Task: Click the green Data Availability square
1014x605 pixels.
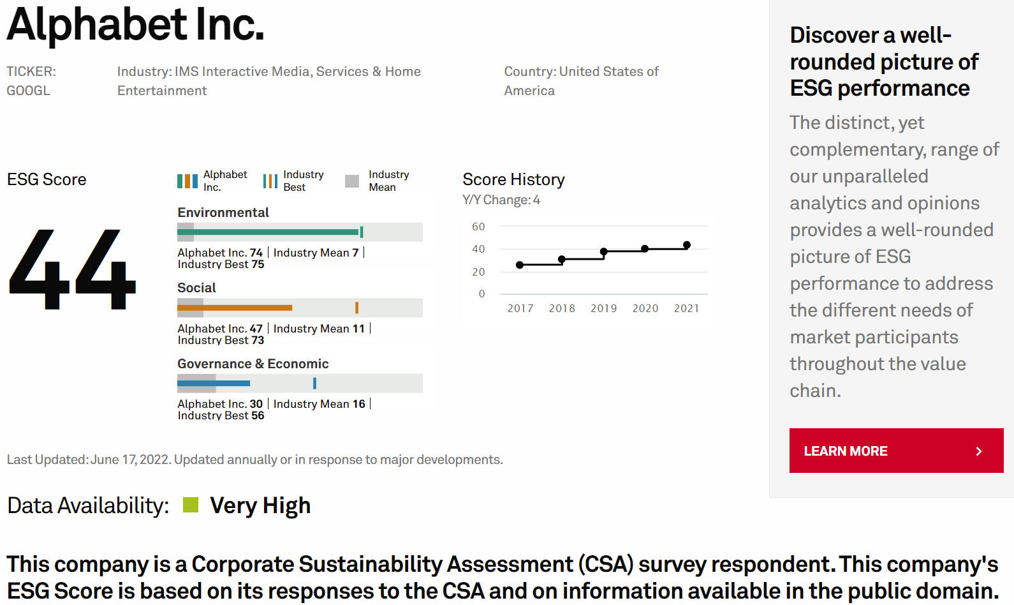Action: (191, 505)
